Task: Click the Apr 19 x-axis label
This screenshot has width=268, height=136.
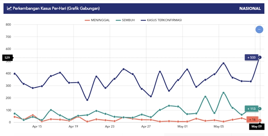Action: point(73,126)
